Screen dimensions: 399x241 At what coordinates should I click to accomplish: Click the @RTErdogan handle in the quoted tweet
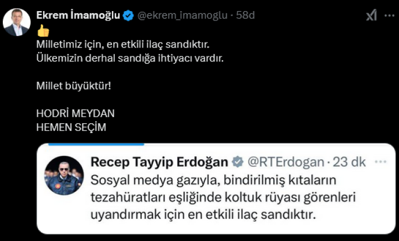pos(285,162)
